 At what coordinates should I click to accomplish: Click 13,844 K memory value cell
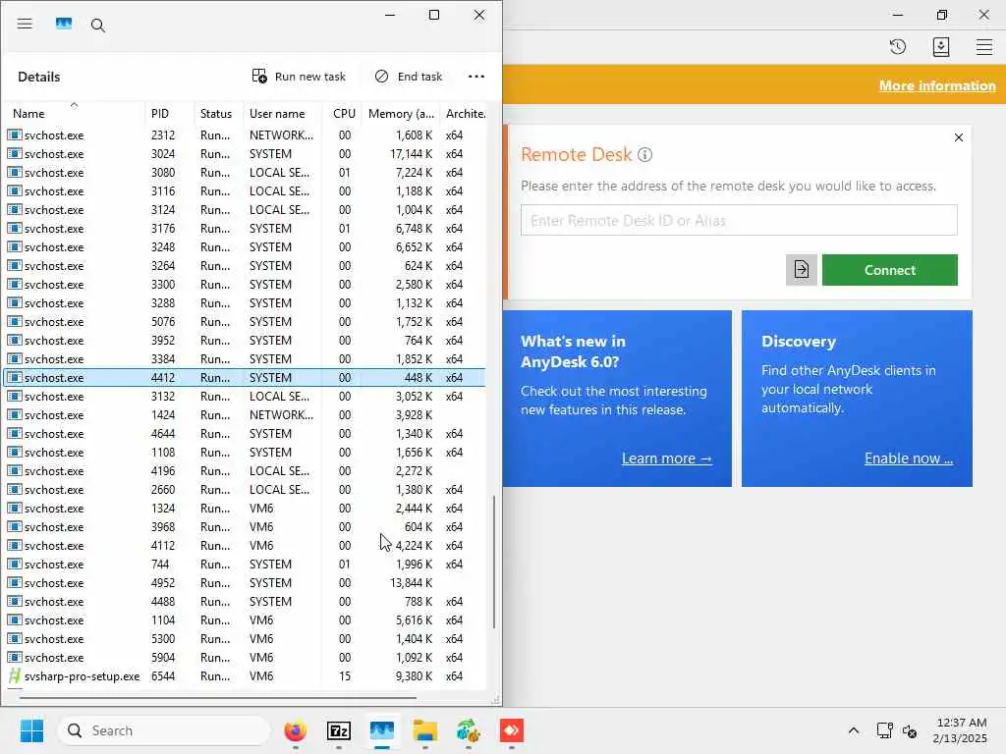tap(411, 583)
